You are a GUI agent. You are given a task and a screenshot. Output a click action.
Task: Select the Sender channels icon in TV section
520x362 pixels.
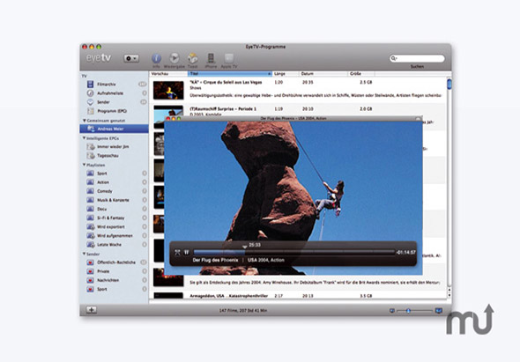(90, 102)
